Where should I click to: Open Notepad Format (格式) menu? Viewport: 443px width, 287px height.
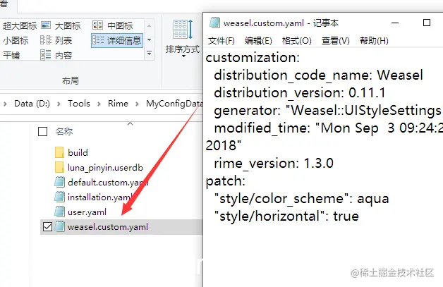tap(297, 41)
